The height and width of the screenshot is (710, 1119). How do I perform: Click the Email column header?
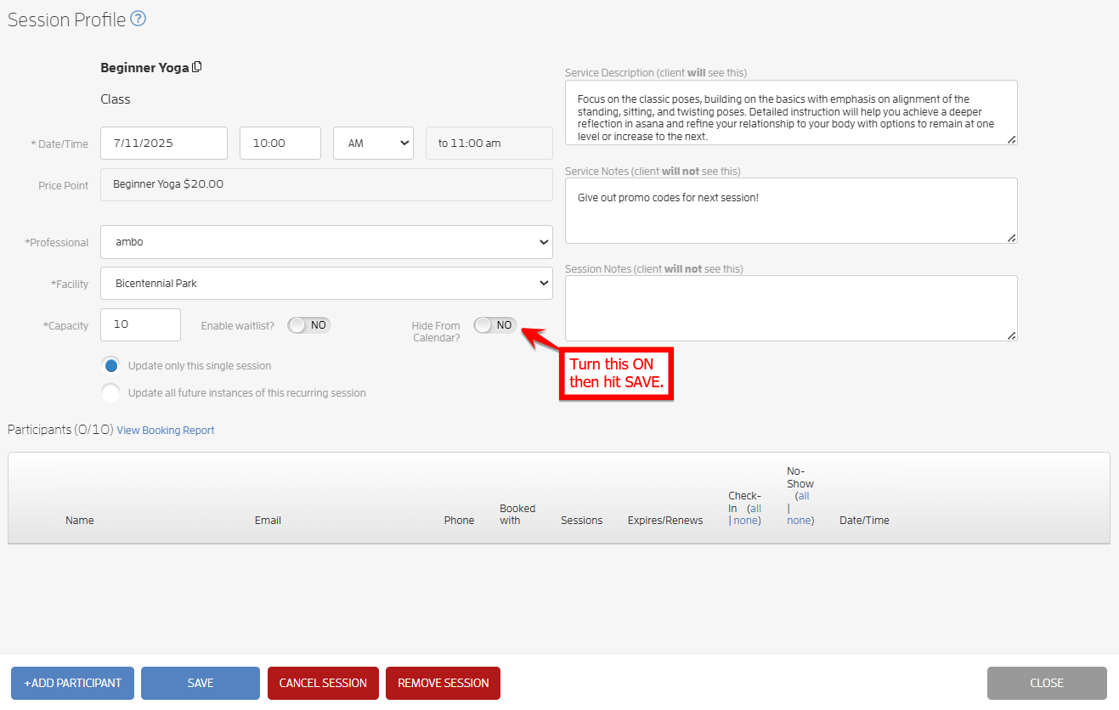click(268, 521)
